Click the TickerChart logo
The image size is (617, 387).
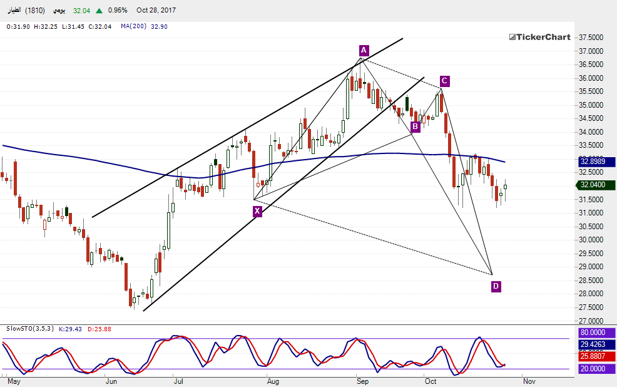point(539,37)
